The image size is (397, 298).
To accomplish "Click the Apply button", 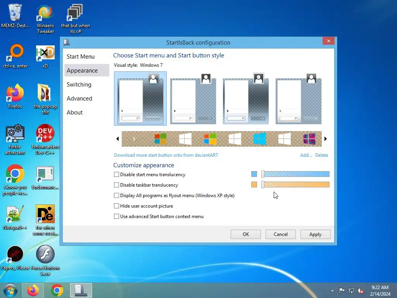I will coord(316,234).
